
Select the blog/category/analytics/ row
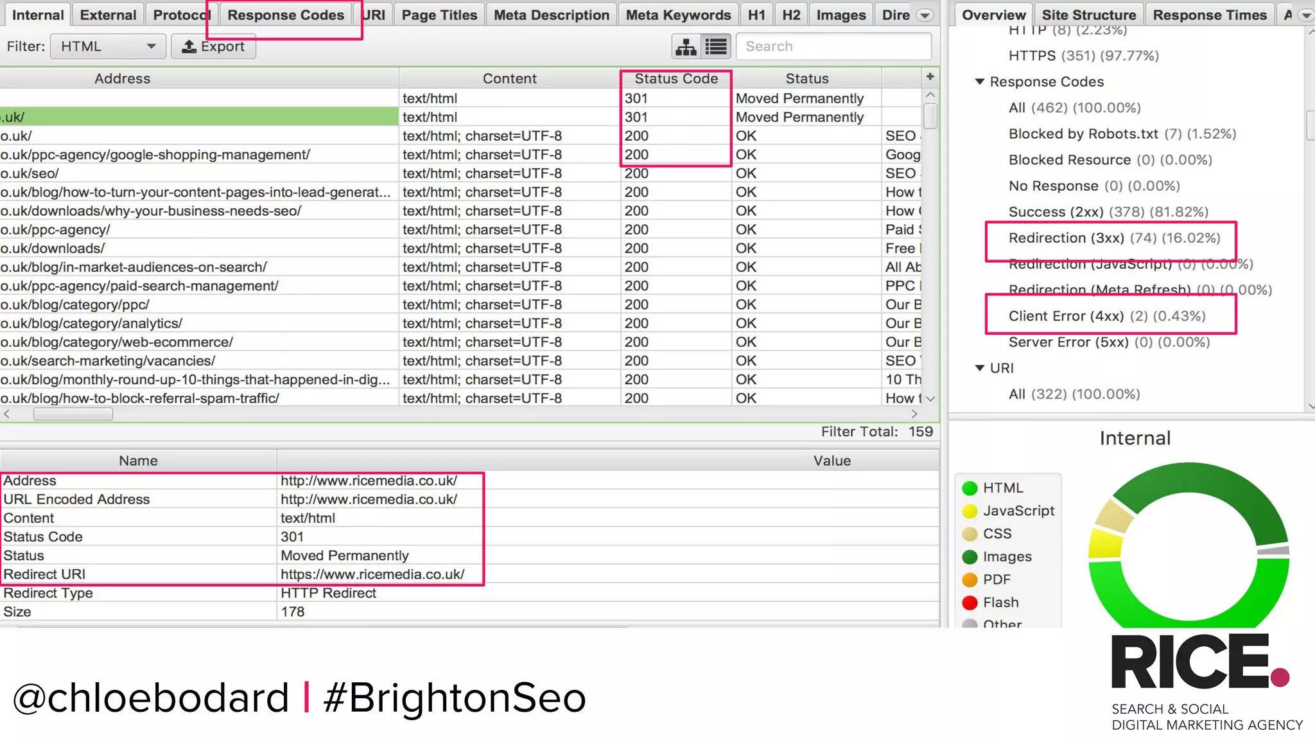click(x=199, y=323)
